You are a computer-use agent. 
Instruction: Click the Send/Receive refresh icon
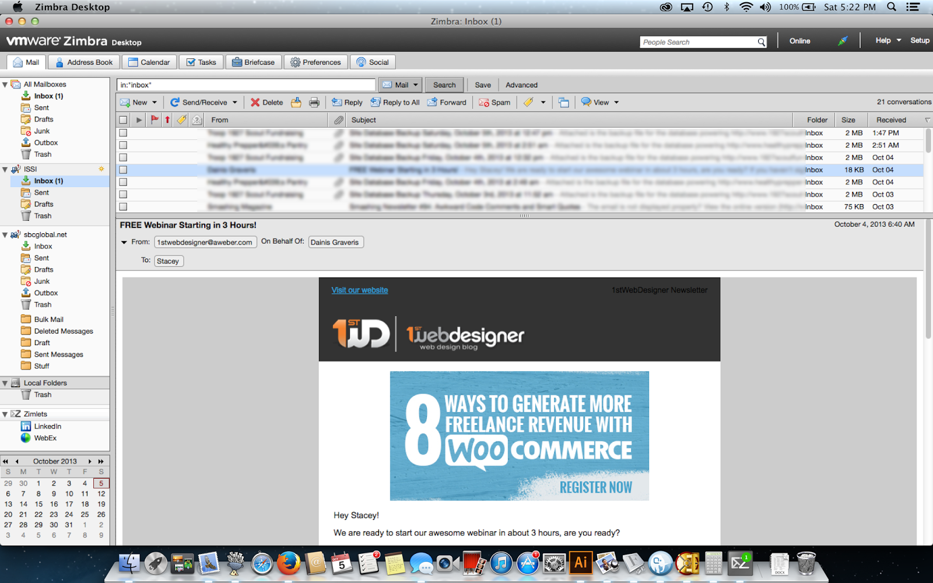tap(174, 103)
